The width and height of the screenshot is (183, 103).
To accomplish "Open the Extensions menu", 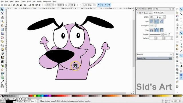I will point(47,1).
